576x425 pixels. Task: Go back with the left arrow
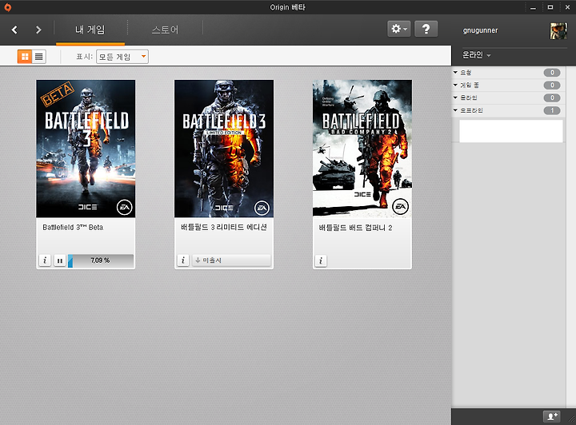14,30
